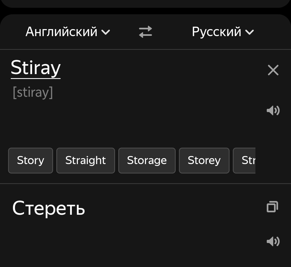Image resolution: width=291 pixels, height=267 pixels.
Task: Click the swap languages arrows icon
Action: pyautogui.click(x=145, y=32)
